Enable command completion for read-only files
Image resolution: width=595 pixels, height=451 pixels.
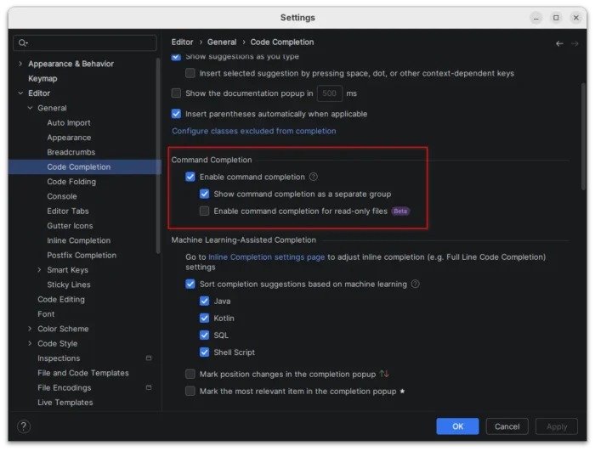tap(204, 211)
